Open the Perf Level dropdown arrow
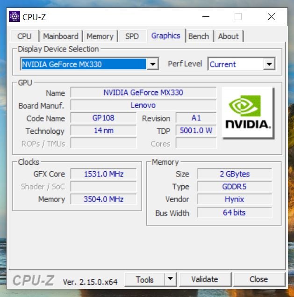This screenshot has height=297, width=294. [269, 64]
